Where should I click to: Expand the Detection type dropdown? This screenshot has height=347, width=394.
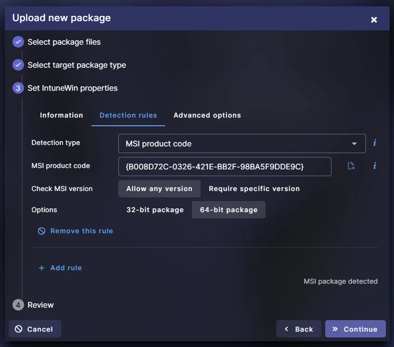click(242, 144)
